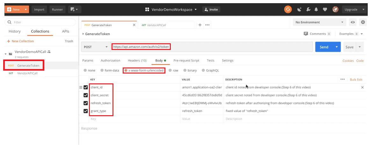The height and width of the screenshot is (148, 369).
Task: Uncheck the refresh_token checkbox
Action: pos(86,103)
